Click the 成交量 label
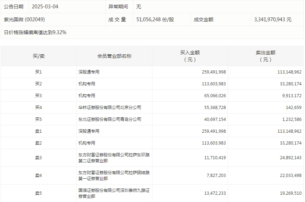 coord(117,20)
